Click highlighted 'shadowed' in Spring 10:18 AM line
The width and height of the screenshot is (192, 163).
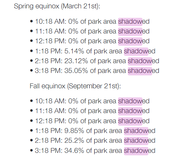click(x=134, y=22)
